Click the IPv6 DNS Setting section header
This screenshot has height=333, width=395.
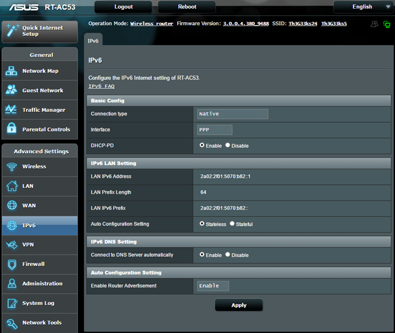click(239, 242)
